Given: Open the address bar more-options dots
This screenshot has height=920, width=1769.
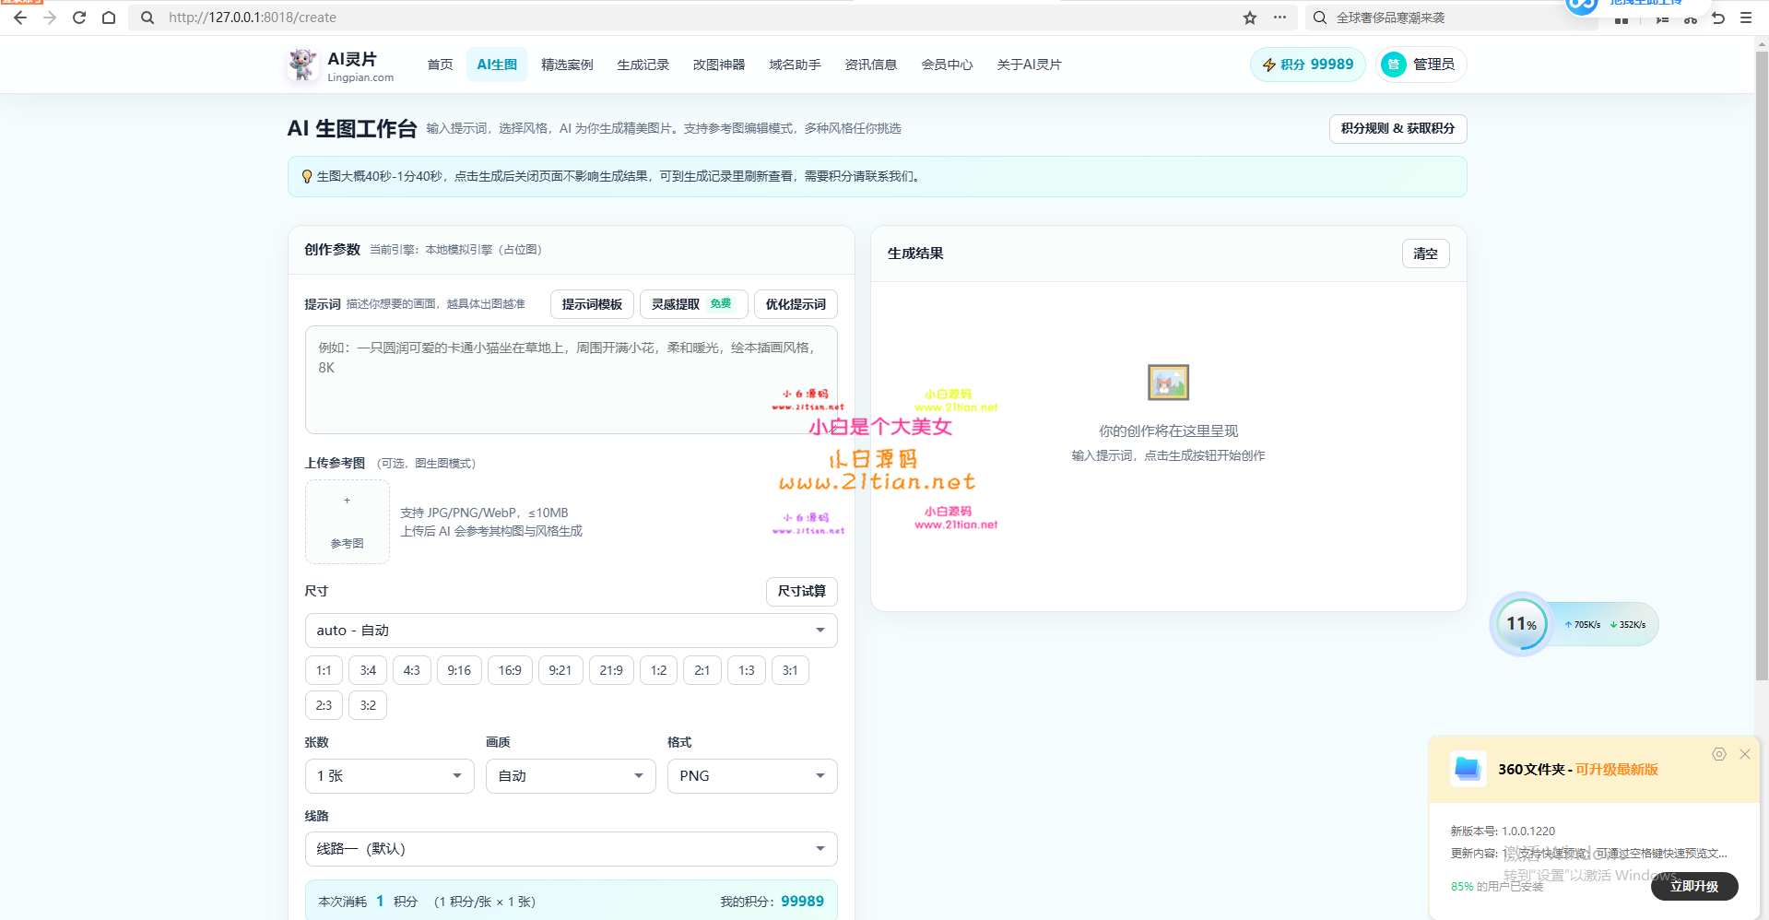Looking at the screenshot, I should 1280,18.
